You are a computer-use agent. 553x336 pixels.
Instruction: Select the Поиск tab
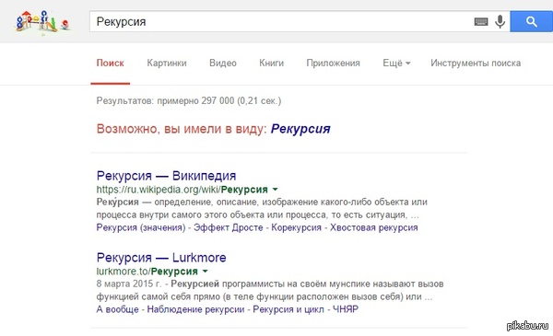point(110,63)
